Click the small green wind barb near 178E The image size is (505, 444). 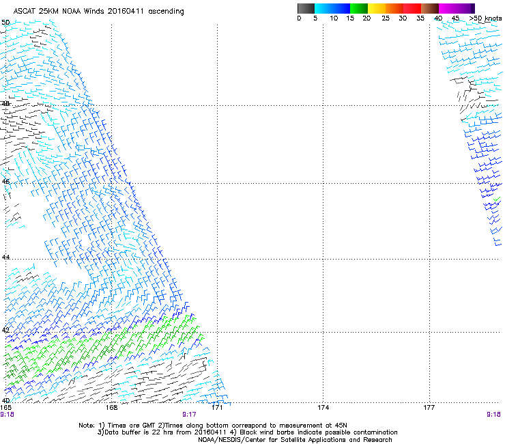[x=497, y=199]
